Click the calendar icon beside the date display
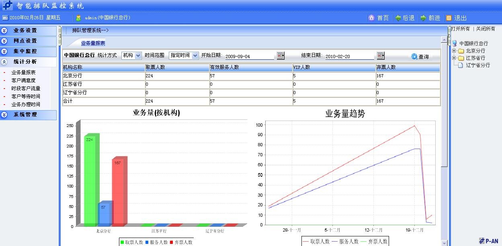 5,18
